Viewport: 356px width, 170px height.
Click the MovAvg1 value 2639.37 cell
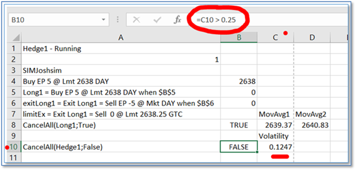[275, 125]
